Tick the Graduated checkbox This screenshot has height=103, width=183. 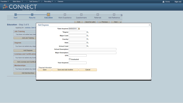tap(70, 59)
